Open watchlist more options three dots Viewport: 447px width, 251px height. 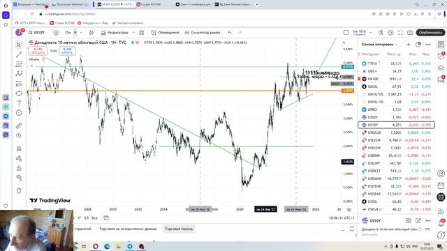tap(428, 45)
